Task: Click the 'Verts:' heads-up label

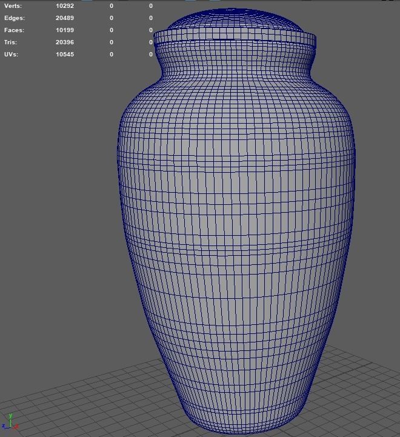Action: coord(13,6)
